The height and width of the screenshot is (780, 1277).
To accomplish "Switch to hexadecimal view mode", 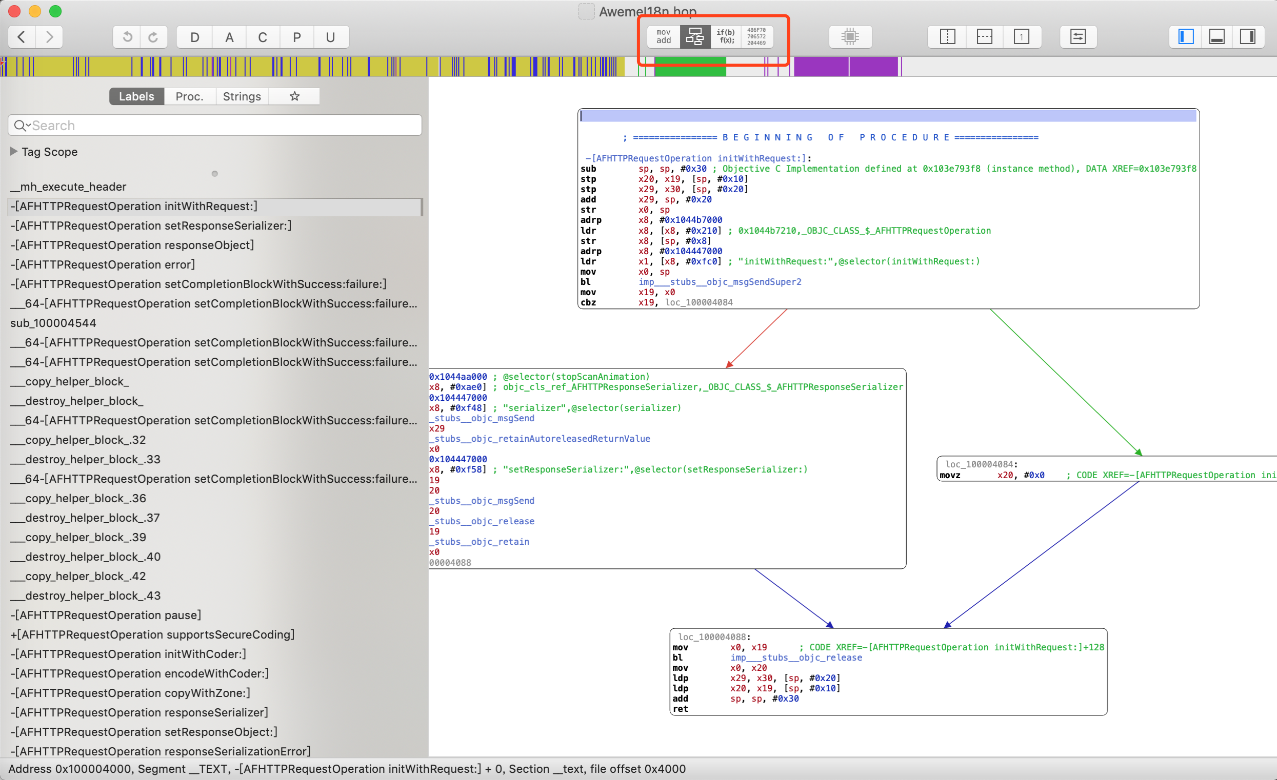I will point(756,37).
